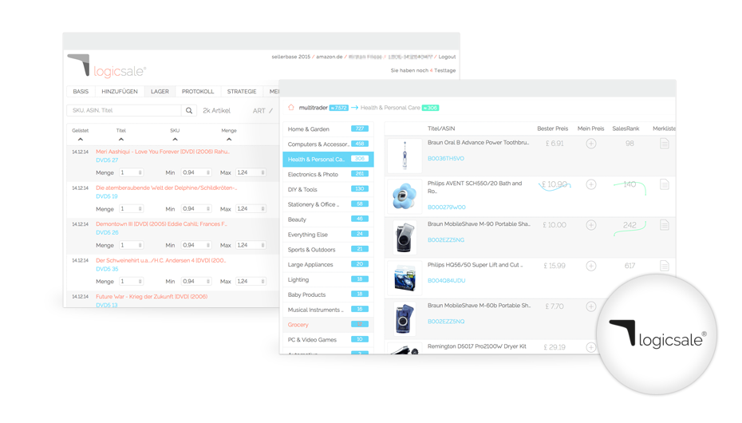Click Health & Personal Care breadcrumb
The height and width of the screenshot is (423, 742).
pos(390,108)
